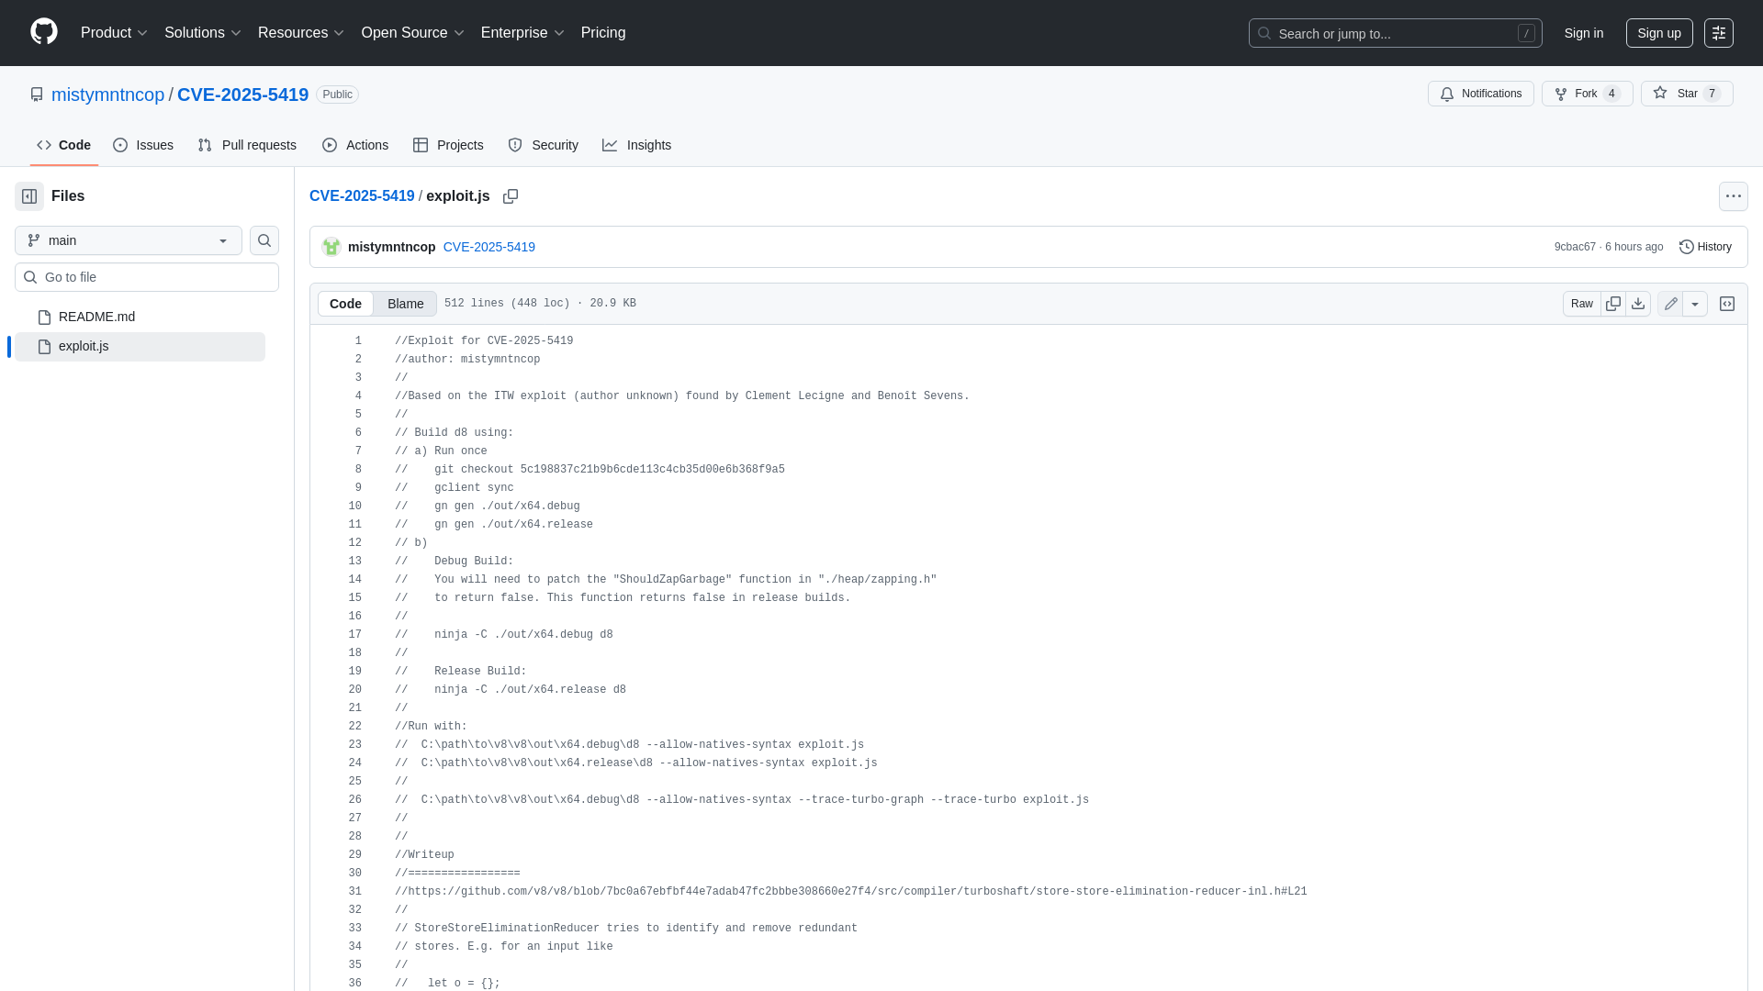Click the mistymntncop commit author name

[x=391, y=247]
